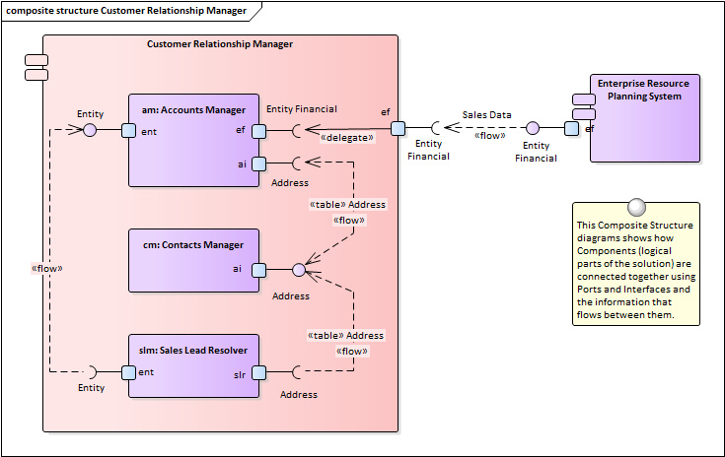Click the Enterprise Resource Planning System component

click(645, 118)
